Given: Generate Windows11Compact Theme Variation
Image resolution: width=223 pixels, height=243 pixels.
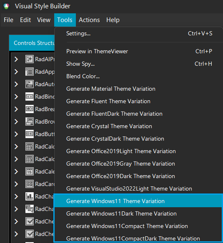Looking at the screenshot, I should click(x=138, y=226).
